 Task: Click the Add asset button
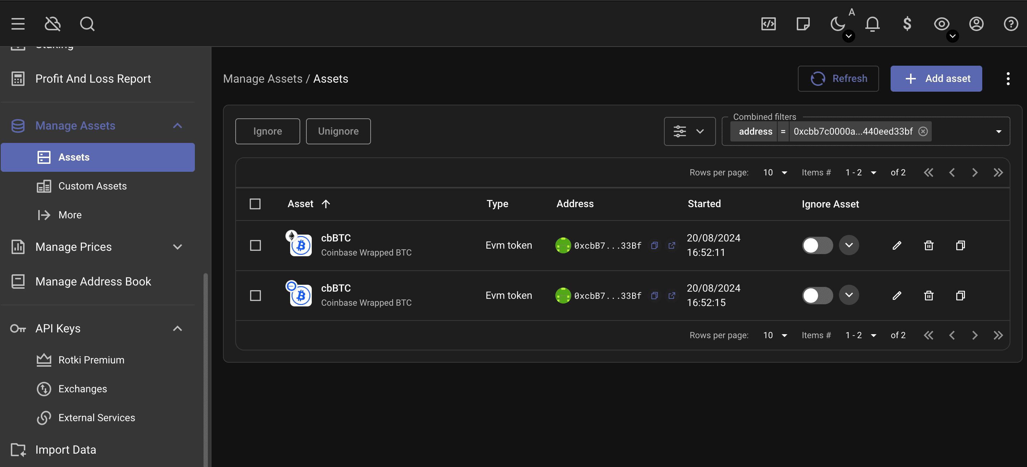(x=937, y=79)
